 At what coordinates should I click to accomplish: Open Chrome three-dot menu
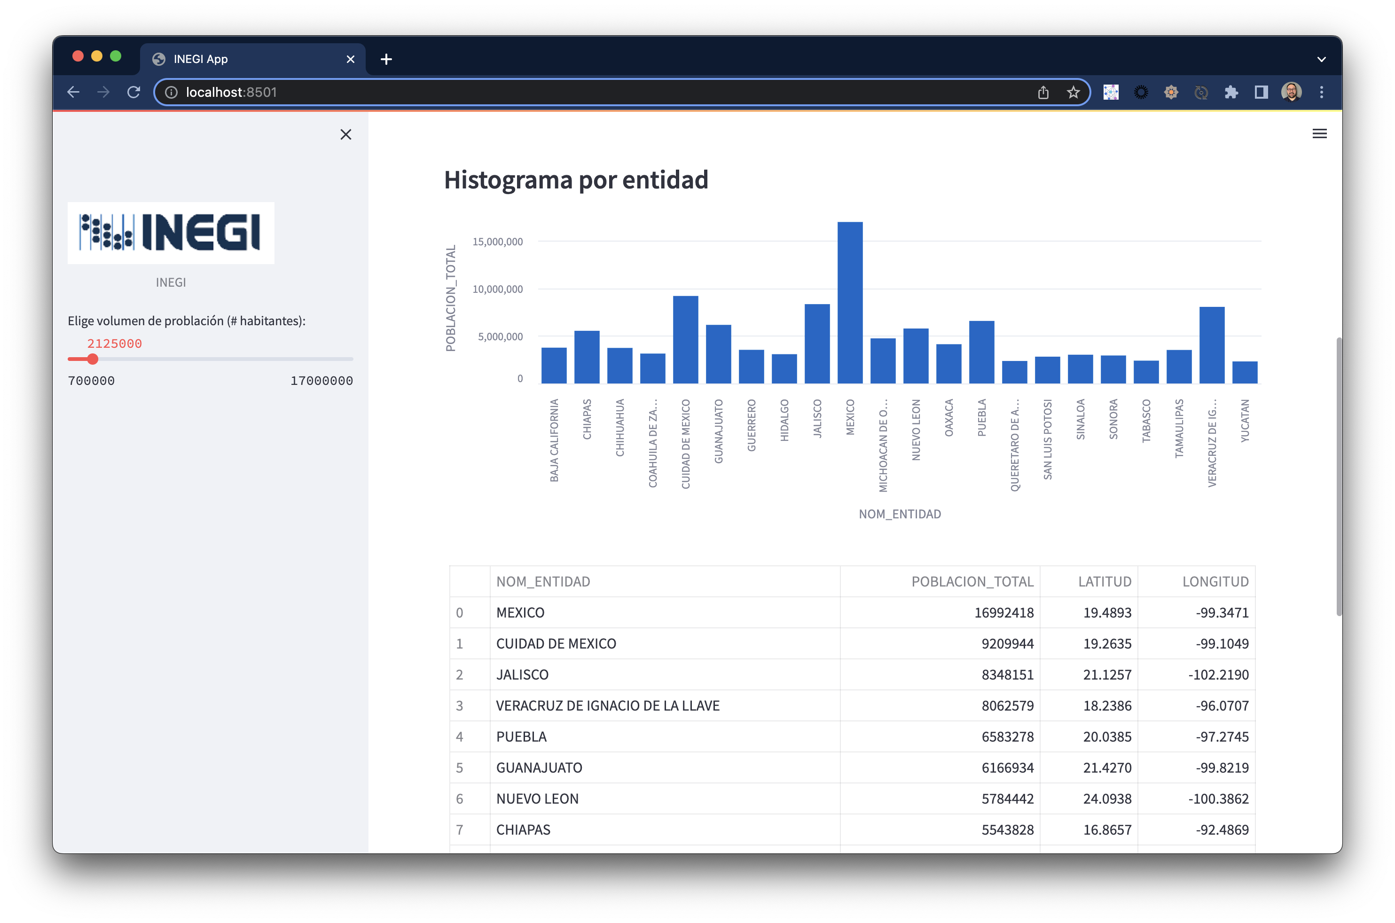pyautogui.click(x=1321, y=93)
